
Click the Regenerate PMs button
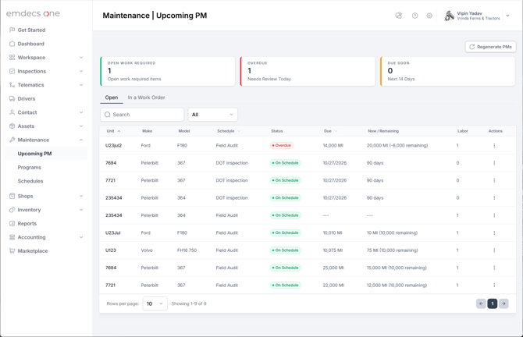pos(491,47)
